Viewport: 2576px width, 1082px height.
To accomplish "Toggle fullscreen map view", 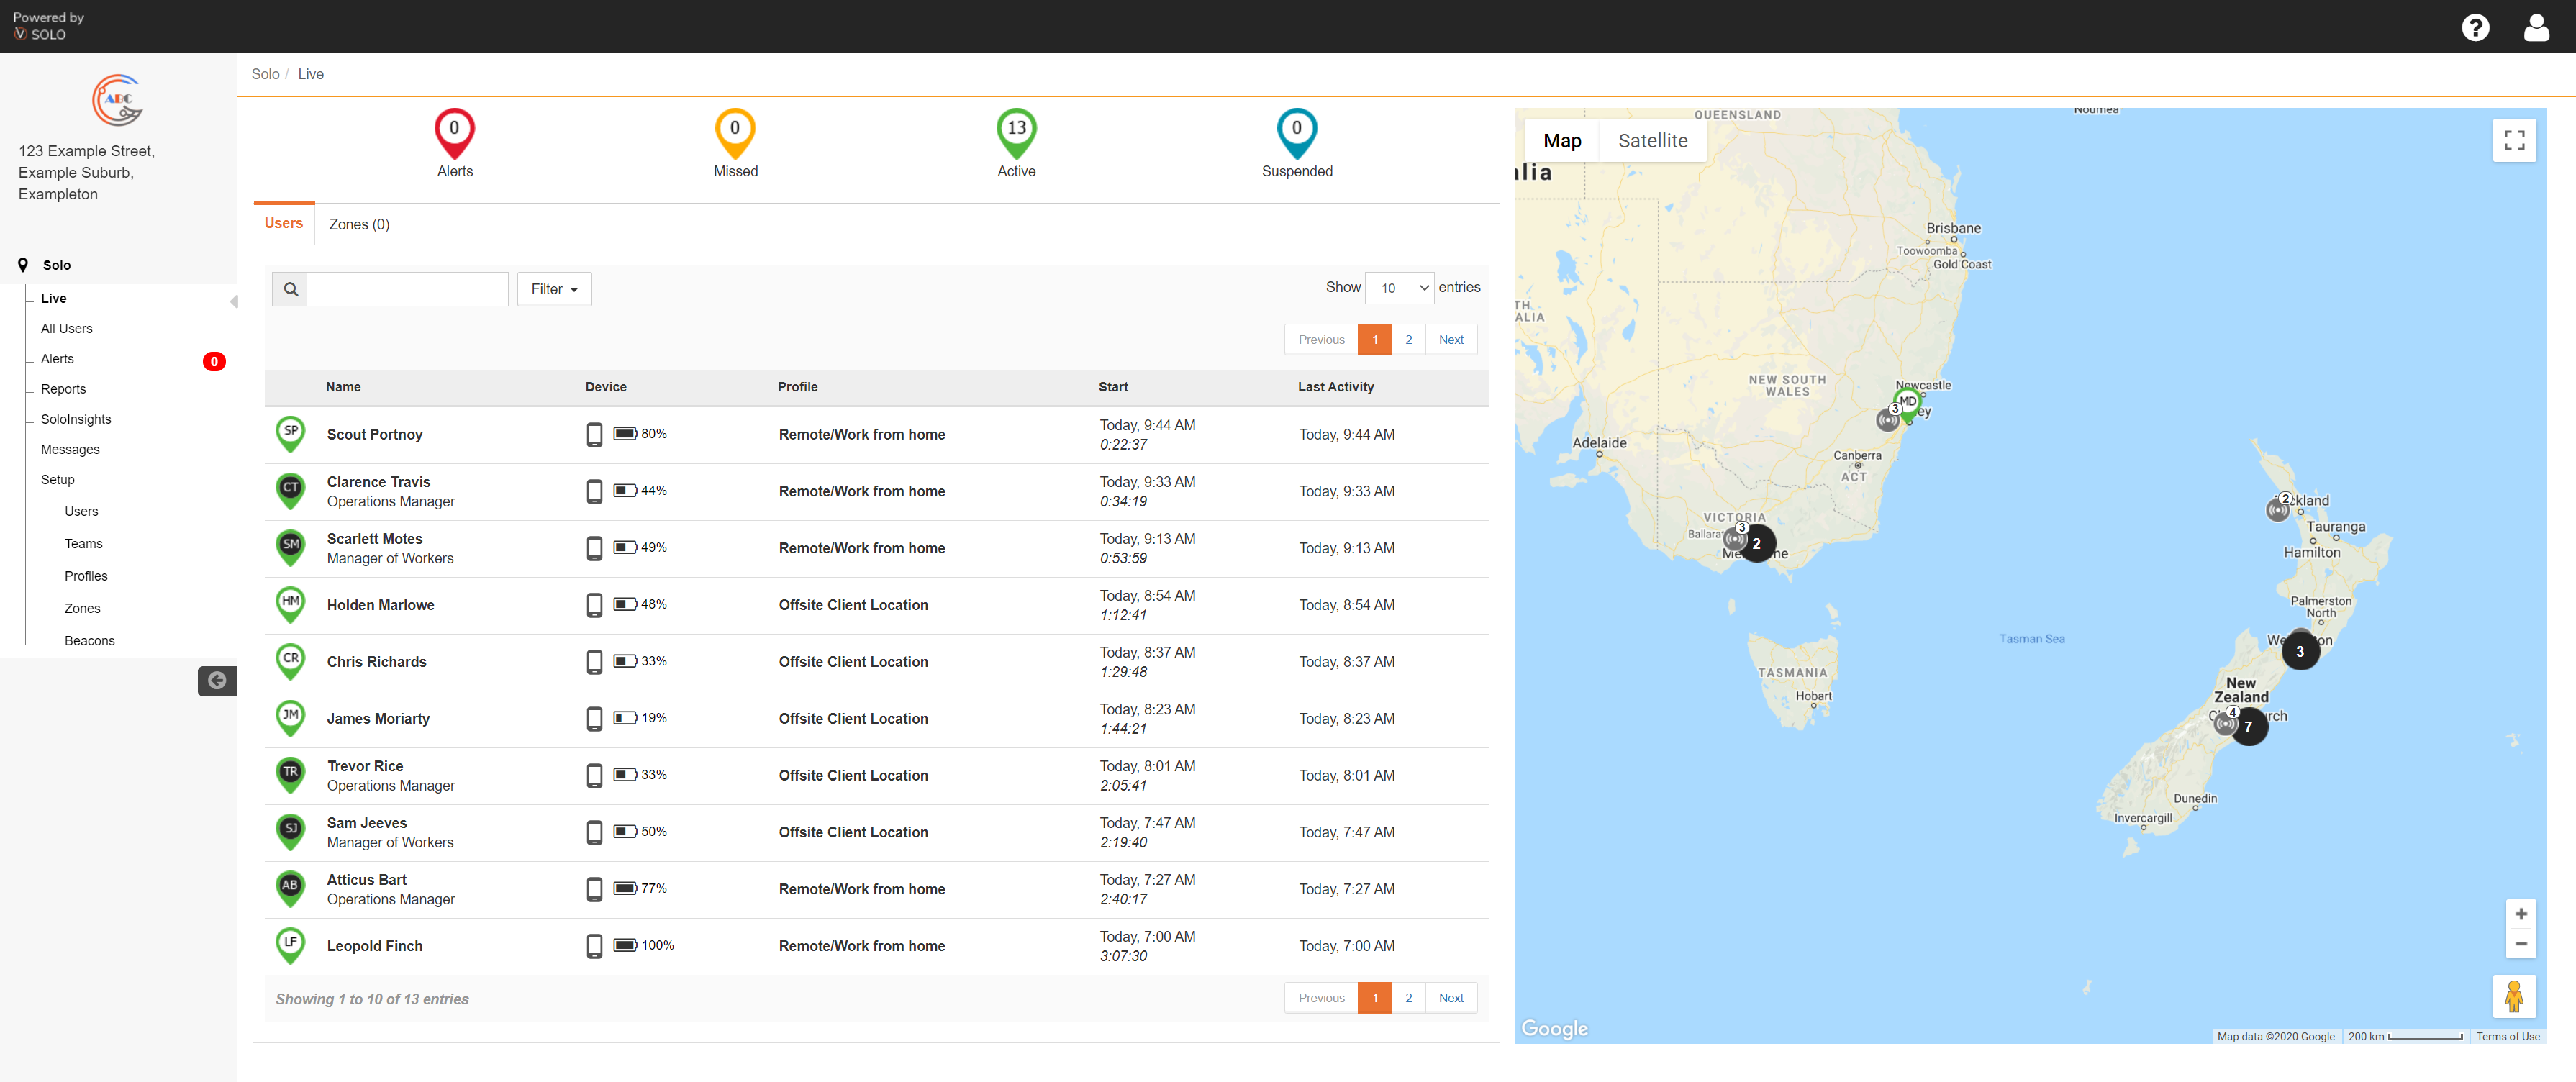I will point(2514,141).
